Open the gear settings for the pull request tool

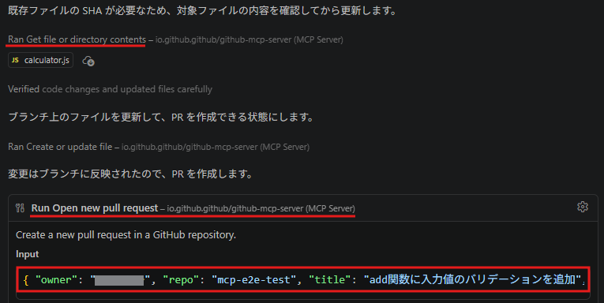(x=583, y=207)
